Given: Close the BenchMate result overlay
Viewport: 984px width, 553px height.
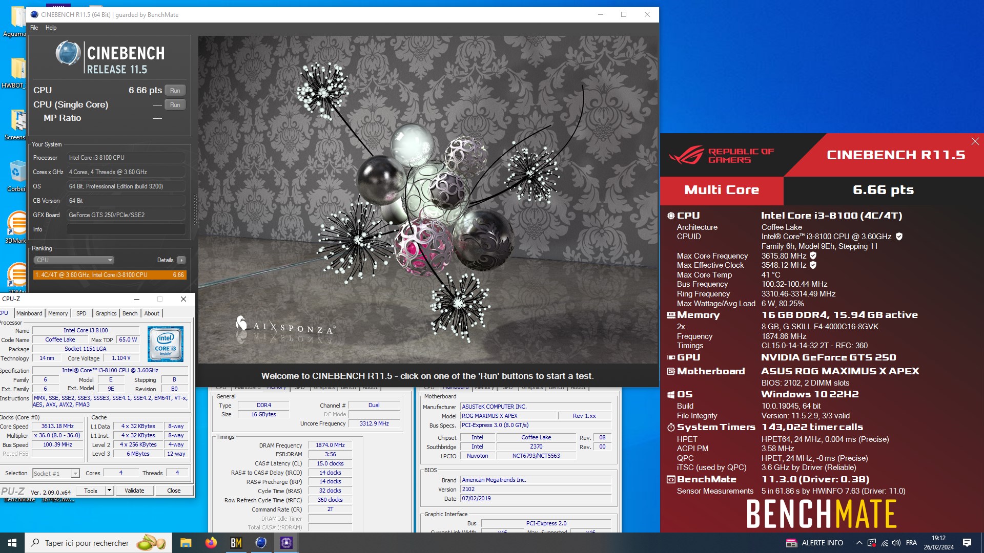Looking at the screenshot, I should click(x=975, y=141).
